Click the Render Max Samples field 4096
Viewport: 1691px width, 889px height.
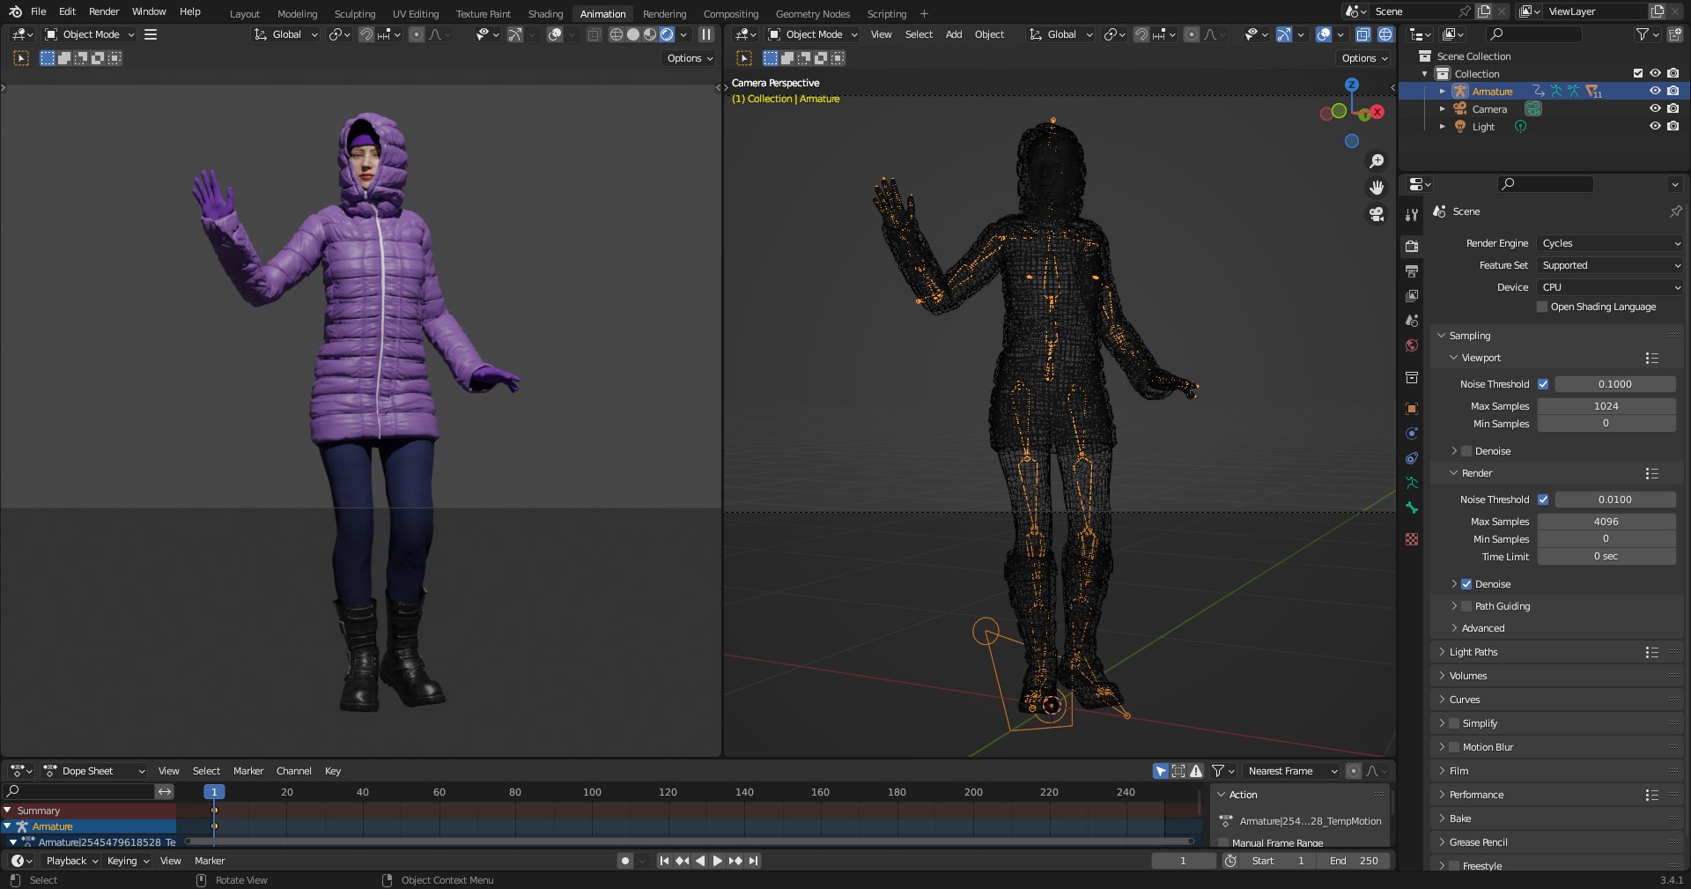point(1606,522)
